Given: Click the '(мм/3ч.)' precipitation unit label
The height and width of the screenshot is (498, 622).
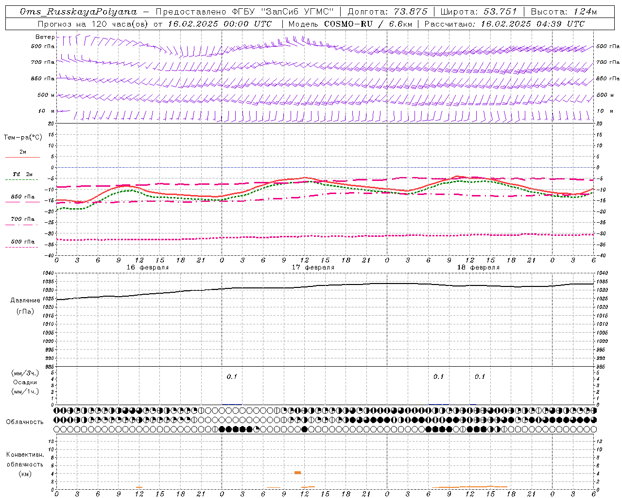Looking at the screenshot, I should tap(25, 373).
